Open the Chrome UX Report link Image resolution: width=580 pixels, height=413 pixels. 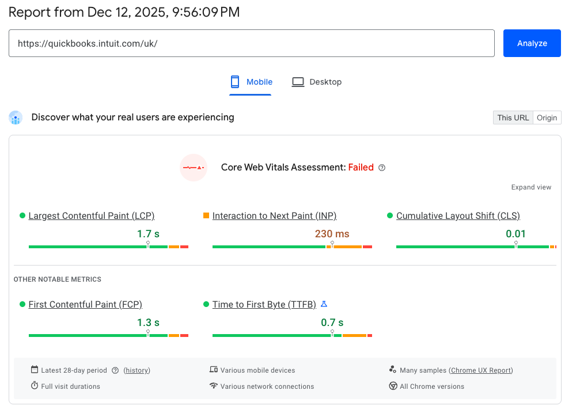481,370
